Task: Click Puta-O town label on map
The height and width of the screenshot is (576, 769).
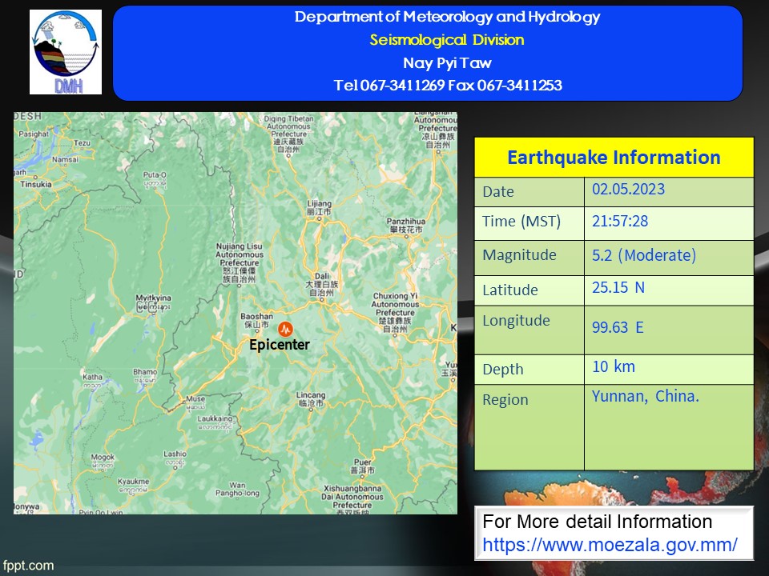Action: (x=155, y=179)
